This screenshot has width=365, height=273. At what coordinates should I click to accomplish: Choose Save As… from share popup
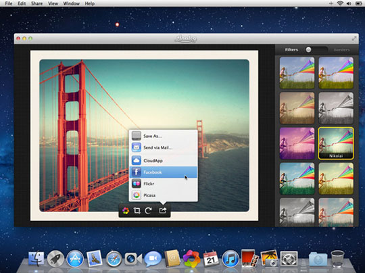pyautogui.click(x=163, y=136)
